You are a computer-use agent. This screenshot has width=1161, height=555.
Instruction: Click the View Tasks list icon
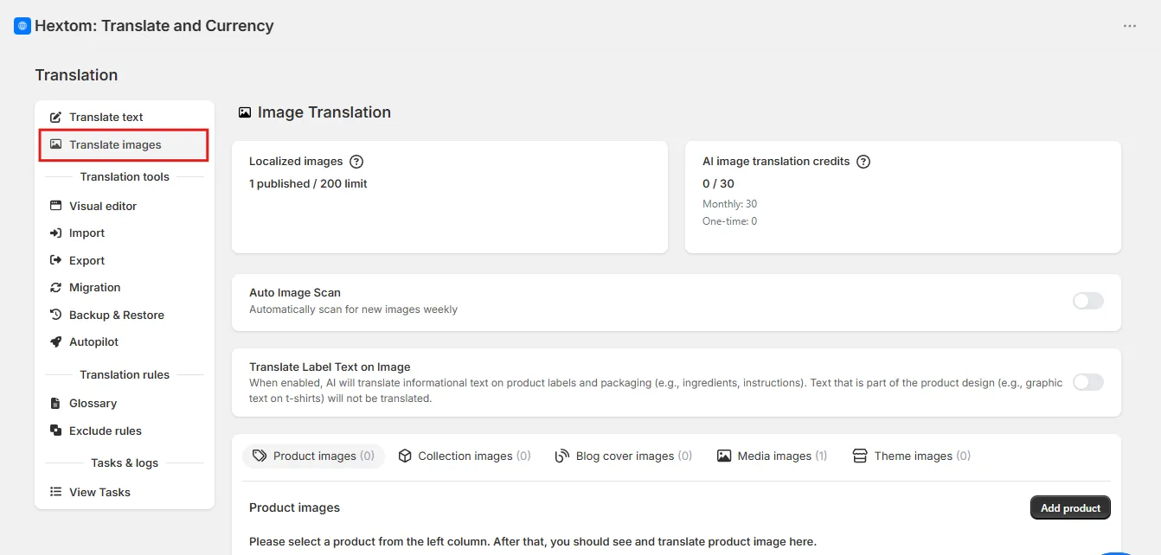(x=55, y=492)
